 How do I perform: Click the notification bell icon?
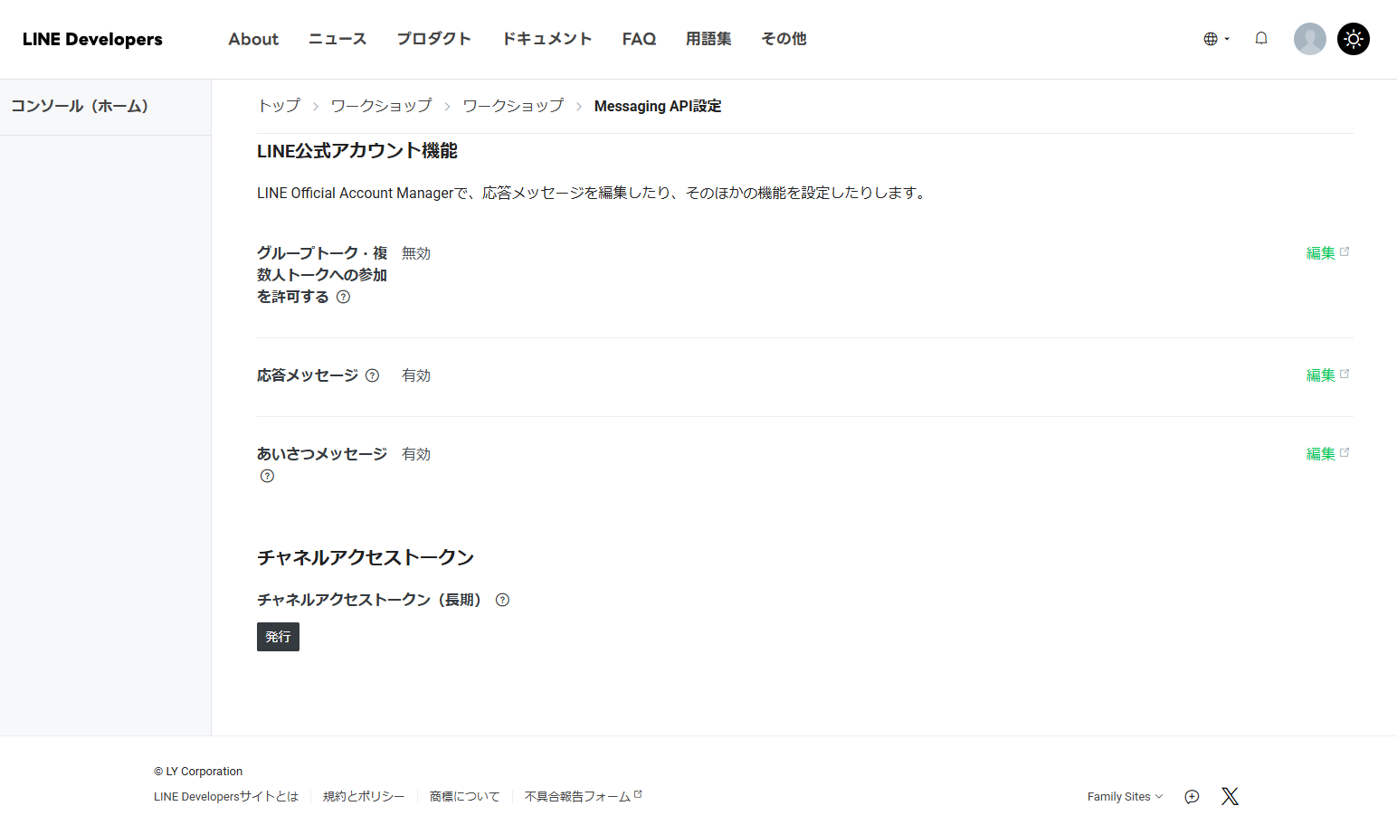pos(1260,38)
